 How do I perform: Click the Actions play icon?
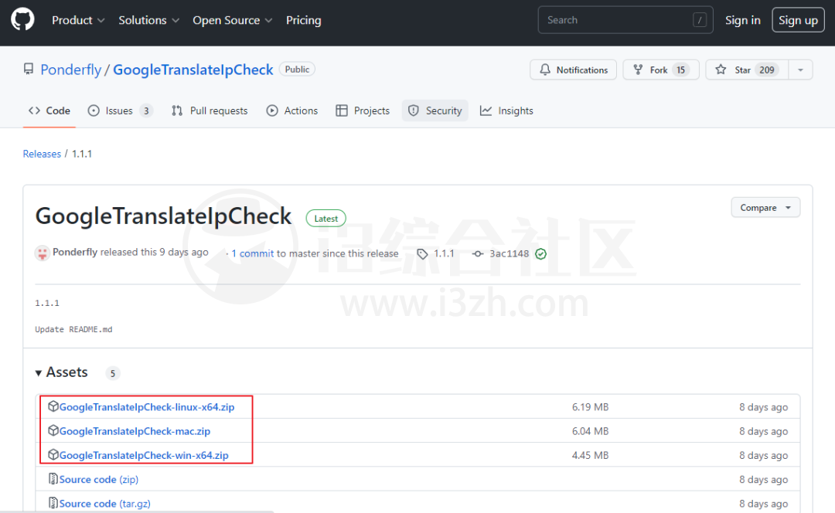272,110
